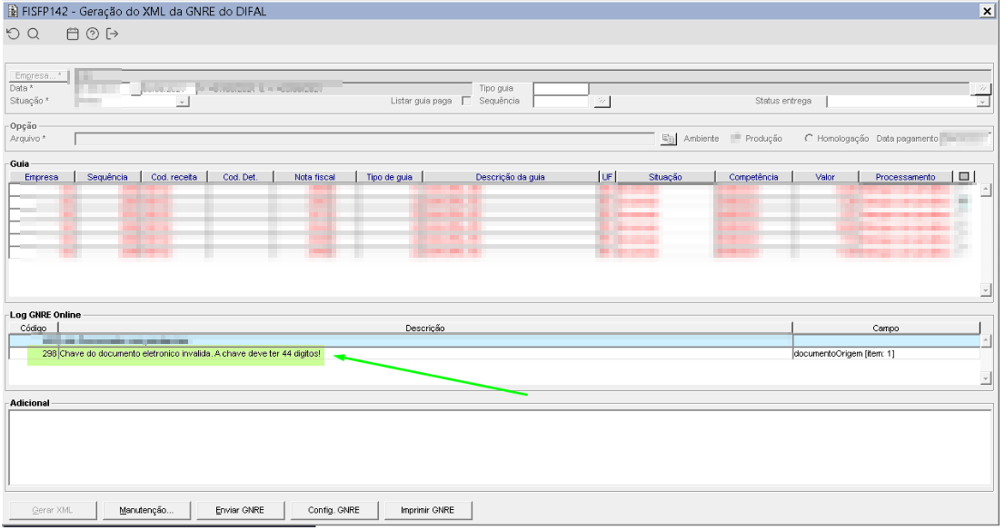The width and height of the screenshot is (1005, 530).
Task: Sort by Cod. Det. column header
Action: pyautogui.click(x=241, y=177)
